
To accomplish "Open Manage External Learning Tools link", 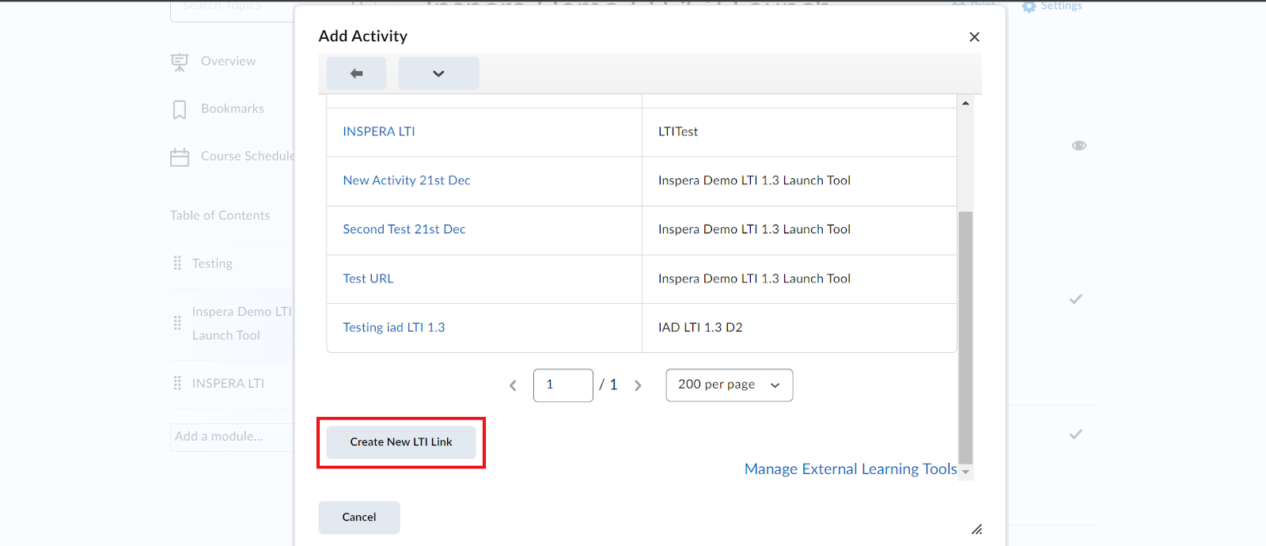I will click(851, 469).
